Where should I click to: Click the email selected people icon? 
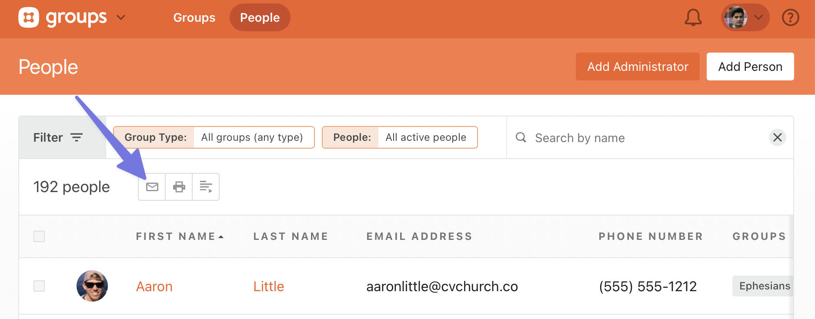click(152, 186)
